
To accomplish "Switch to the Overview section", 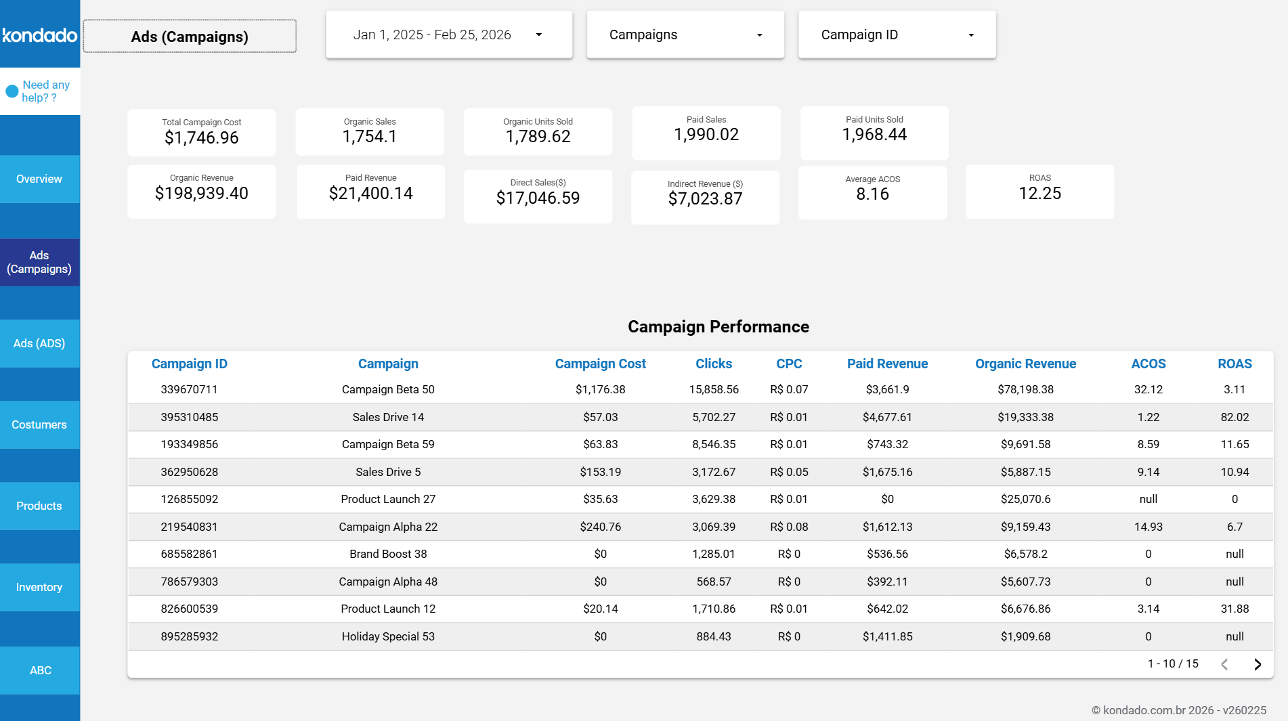I will point(39,179).
